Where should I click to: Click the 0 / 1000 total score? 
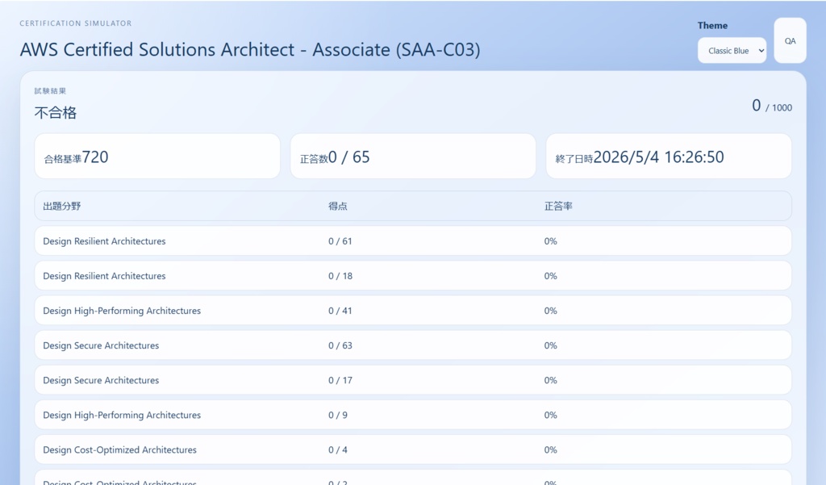[x=772, y=106]
